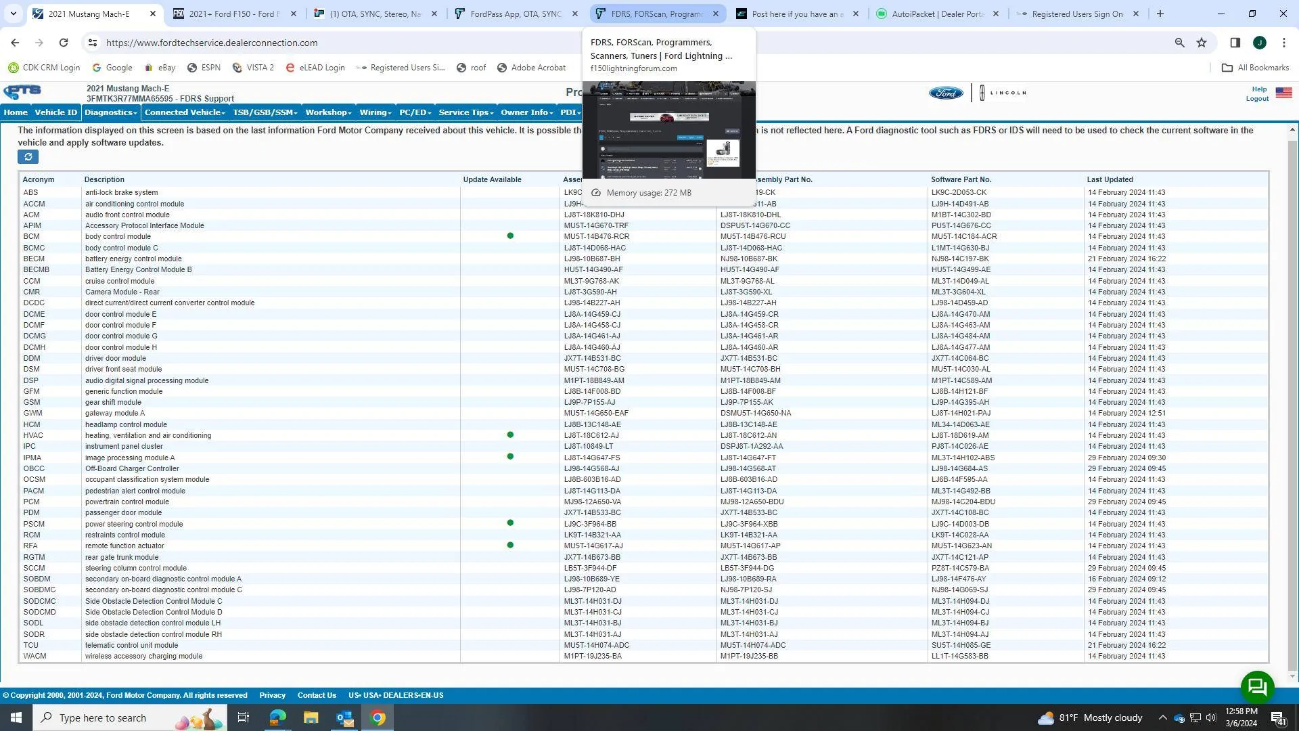Open Task View on the taskbar

(244, 717)
